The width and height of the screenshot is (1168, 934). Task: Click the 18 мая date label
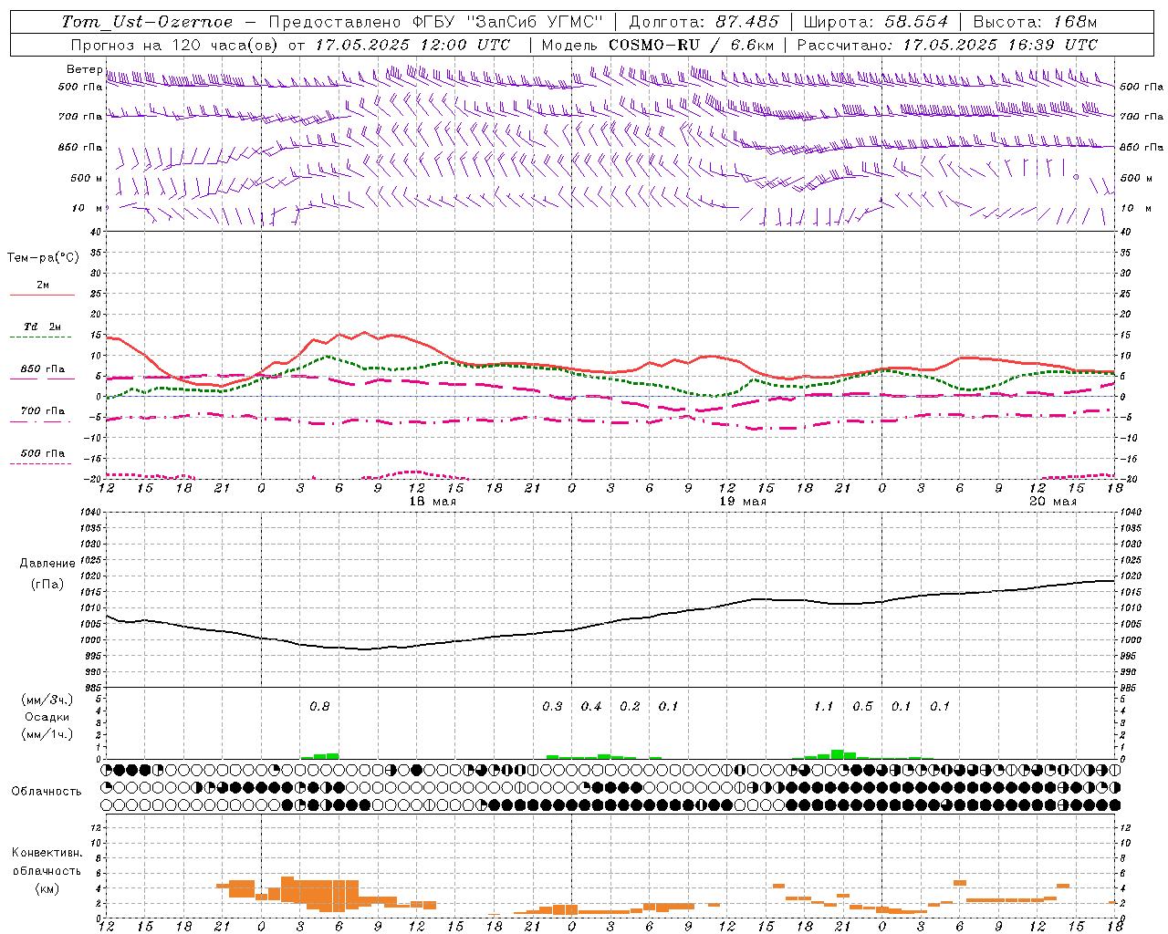(x=433, y=502)
